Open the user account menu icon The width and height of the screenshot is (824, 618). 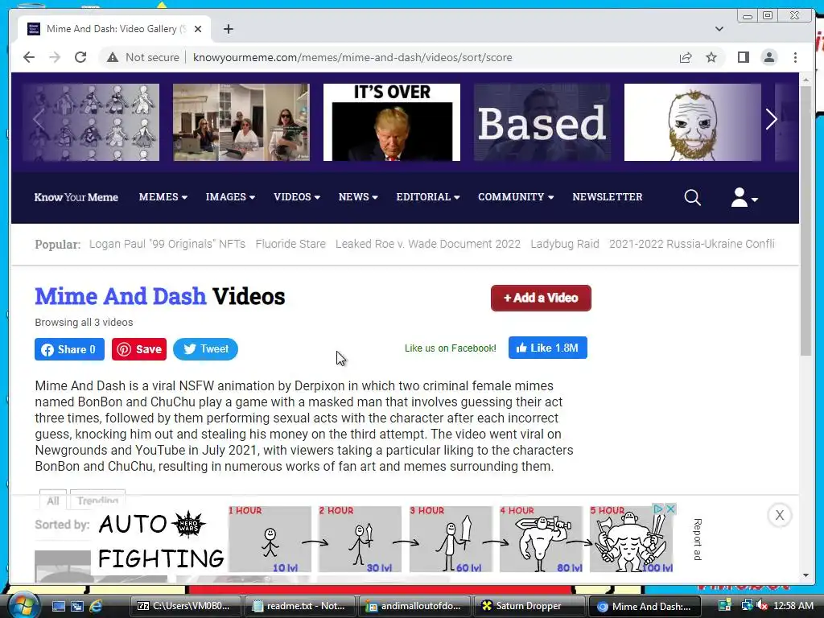click(744, 198)
